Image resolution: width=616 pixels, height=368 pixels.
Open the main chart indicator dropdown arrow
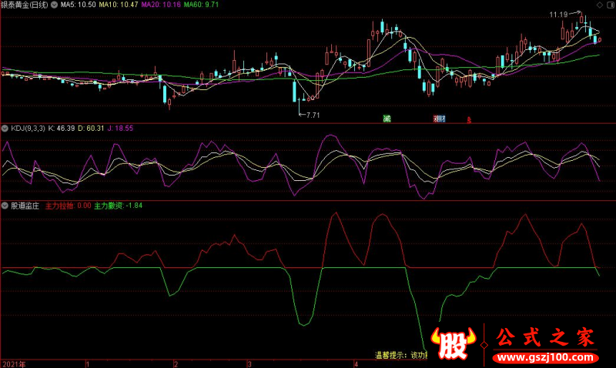click(x=54, y=5)
